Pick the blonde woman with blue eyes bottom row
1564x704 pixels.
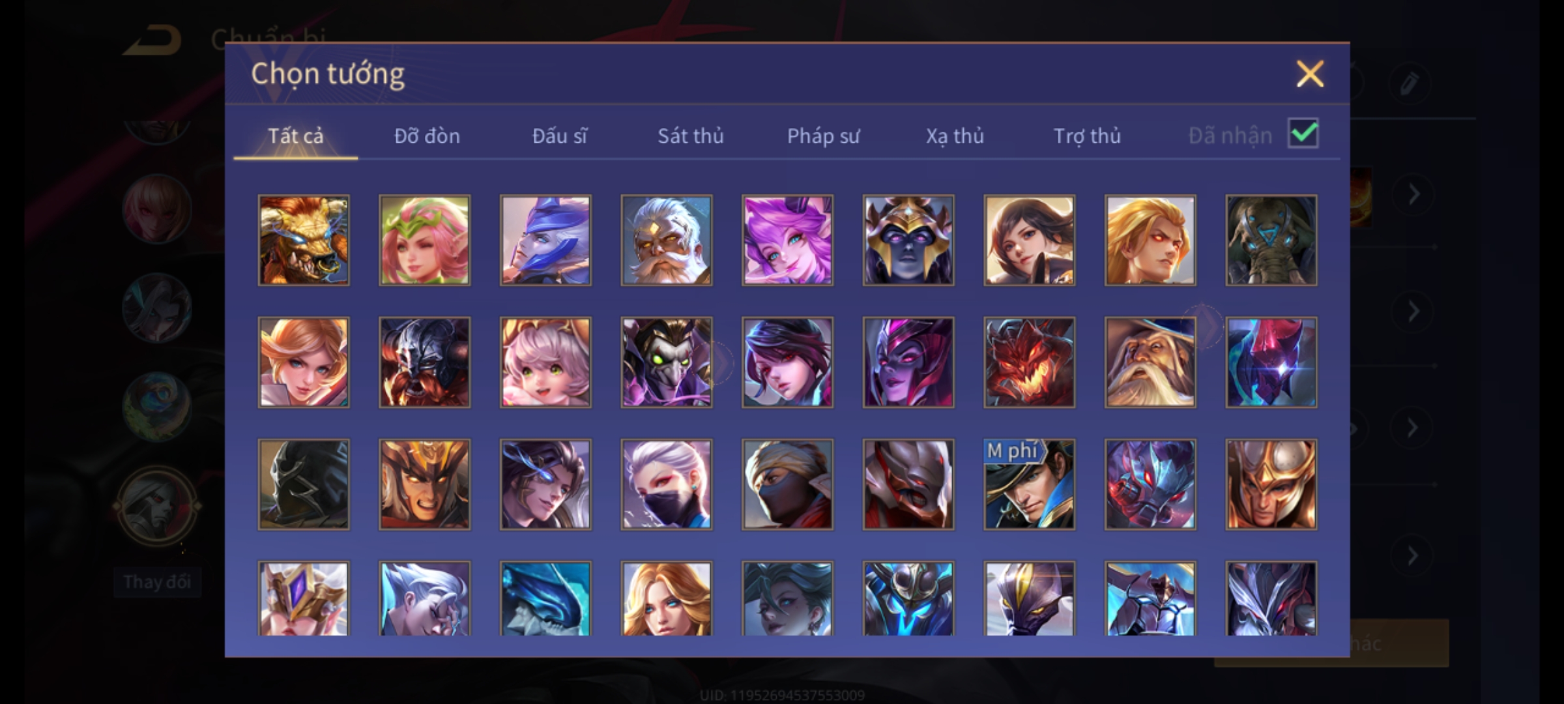[666, 598]
